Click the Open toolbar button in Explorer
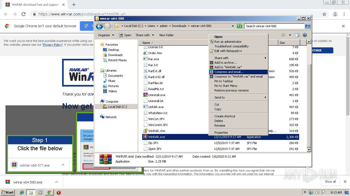The height and width of the screenshot is (196, 350). [125, 35]
